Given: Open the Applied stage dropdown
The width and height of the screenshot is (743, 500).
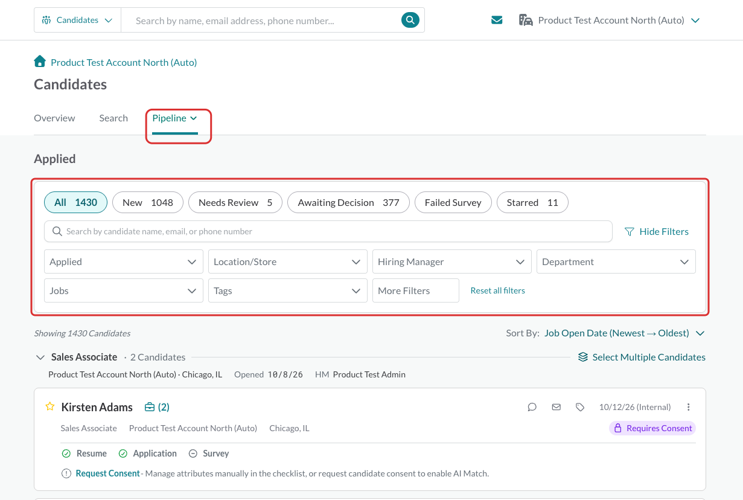Looking at the screenshot, I should [x=124, y=261].
